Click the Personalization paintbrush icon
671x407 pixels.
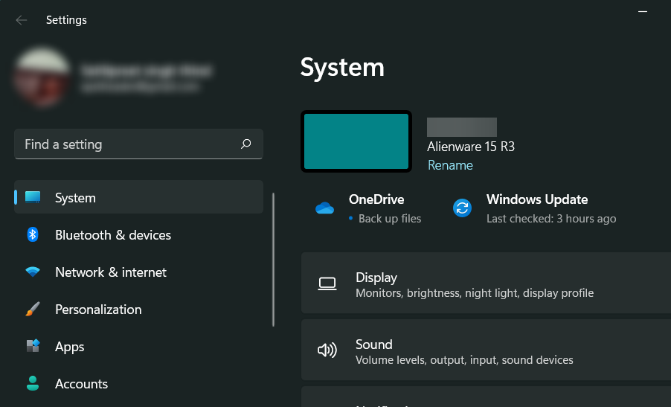(33, 309)
